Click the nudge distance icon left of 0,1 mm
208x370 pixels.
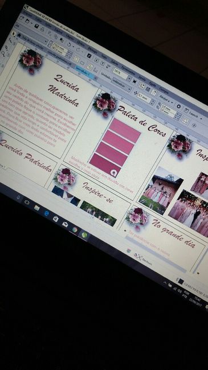coord(136,92)
